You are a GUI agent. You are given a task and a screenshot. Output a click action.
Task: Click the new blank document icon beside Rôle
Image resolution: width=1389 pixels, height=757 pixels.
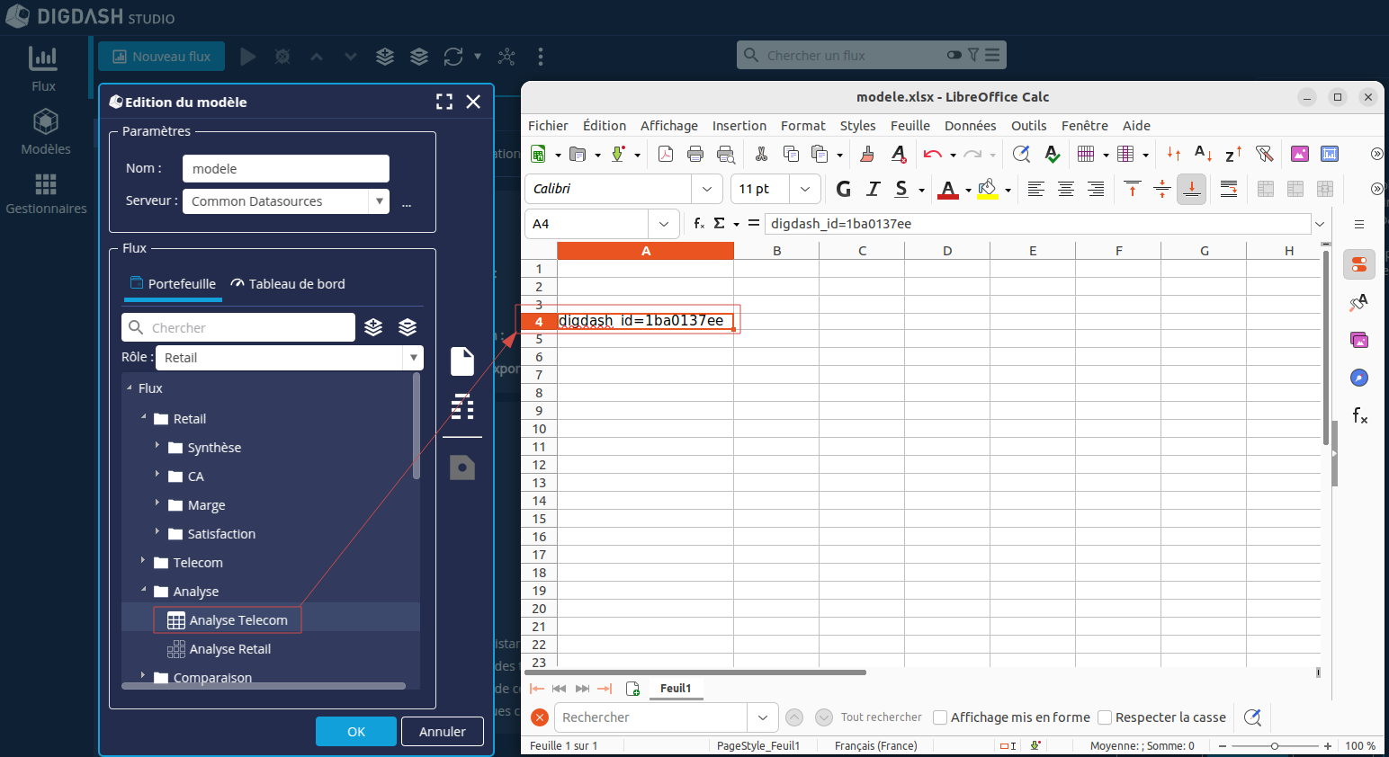click(462, 361)
